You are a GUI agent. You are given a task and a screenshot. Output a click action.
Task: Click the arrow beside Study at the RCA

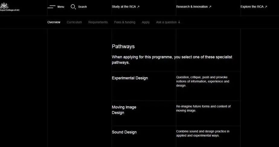[x=138, y=7]
